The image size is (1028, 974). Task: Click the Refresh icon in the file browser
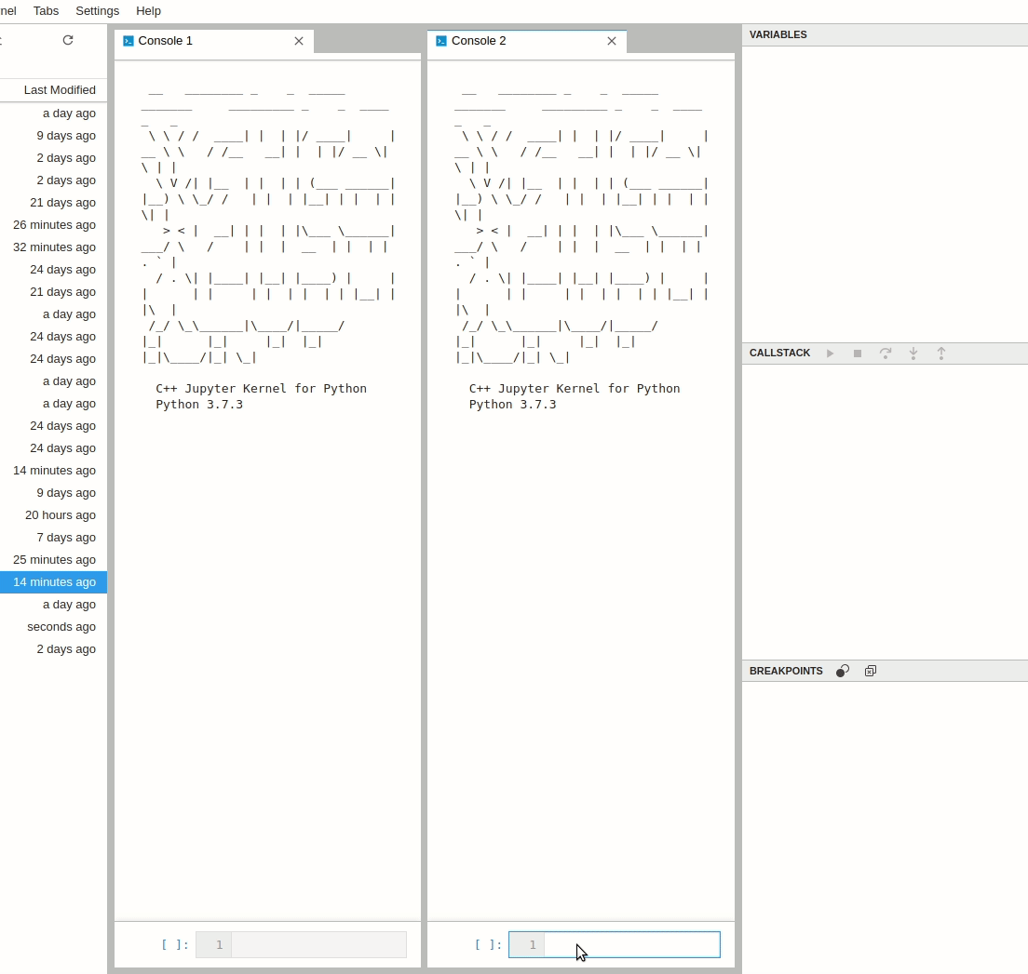tap(67, 40)
